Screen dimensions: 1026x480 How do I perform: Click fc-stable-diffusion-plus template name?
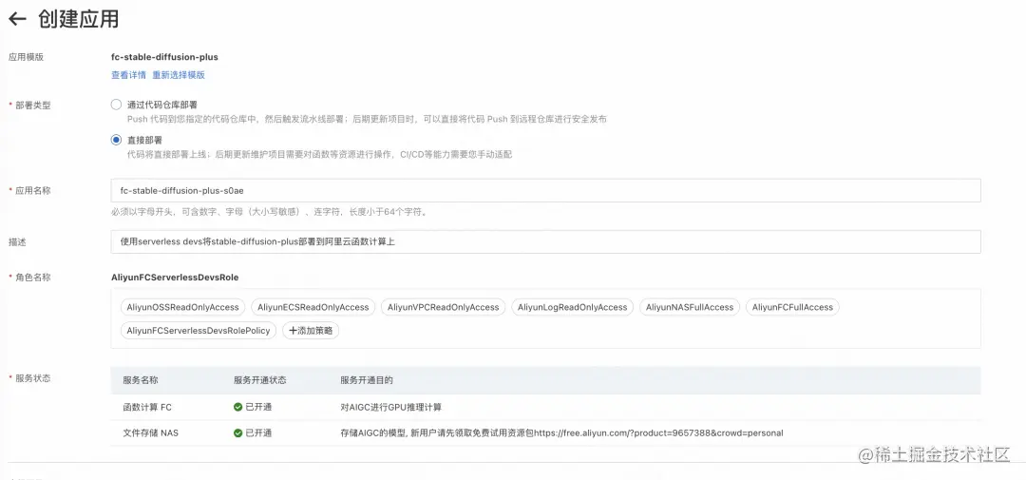click(x=165, y=57)
